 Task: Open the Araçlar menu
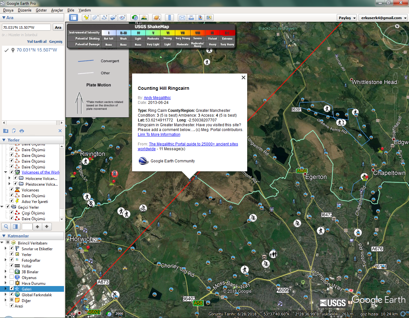click(57, 10)
